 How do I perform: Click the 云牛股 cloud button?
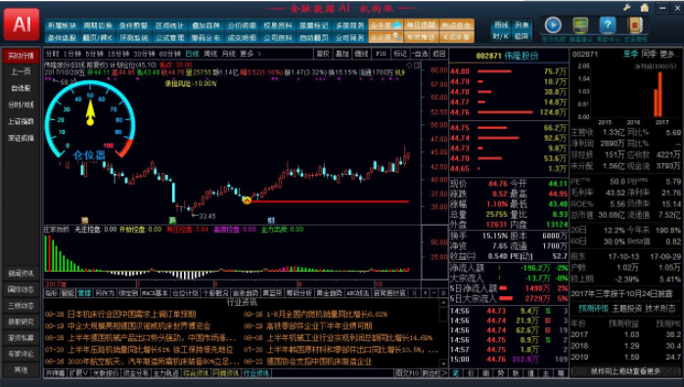pos(386,24)
